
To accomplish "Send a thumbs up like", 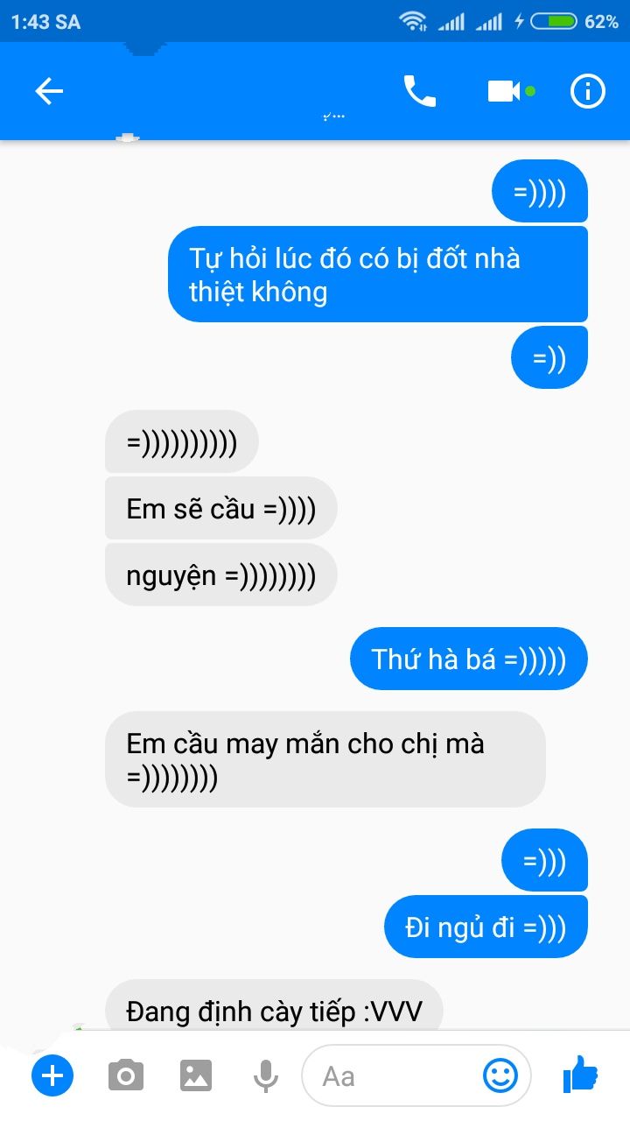I will 579,1074.
